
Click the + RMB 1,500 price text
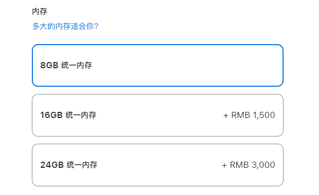point(249,115)
